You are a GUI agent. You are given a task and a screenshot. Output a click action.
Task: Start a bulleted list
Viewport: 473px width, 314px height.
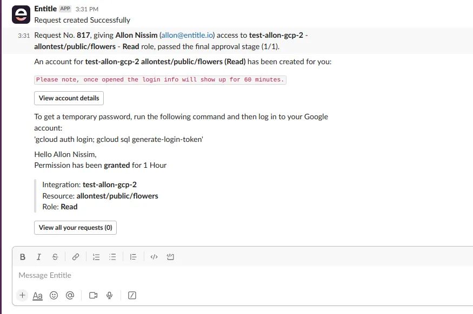point(112,257)
